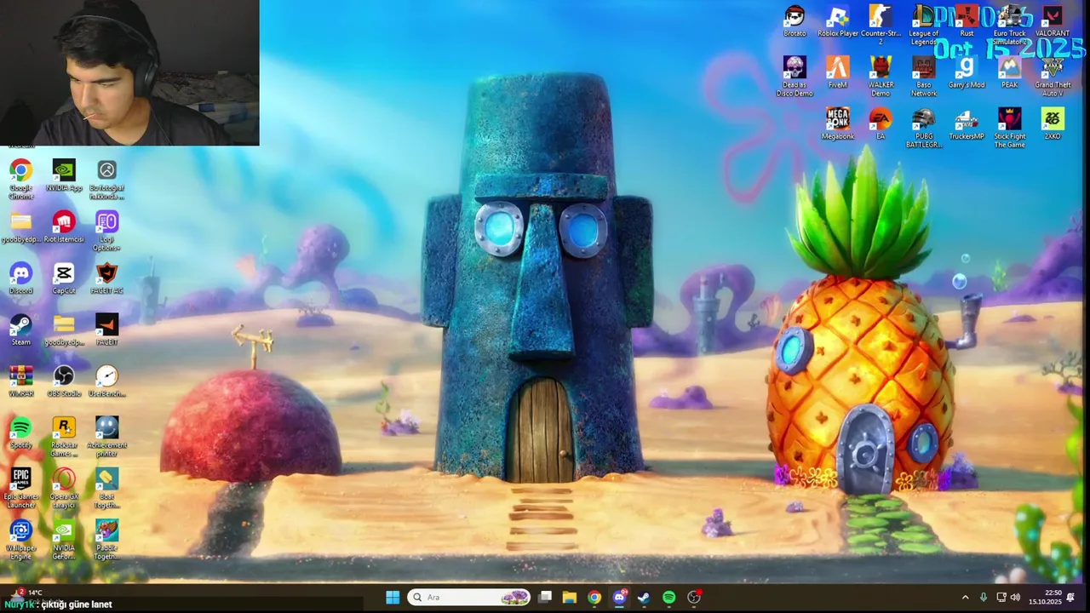Open the notification bell in the tray

1070,598
